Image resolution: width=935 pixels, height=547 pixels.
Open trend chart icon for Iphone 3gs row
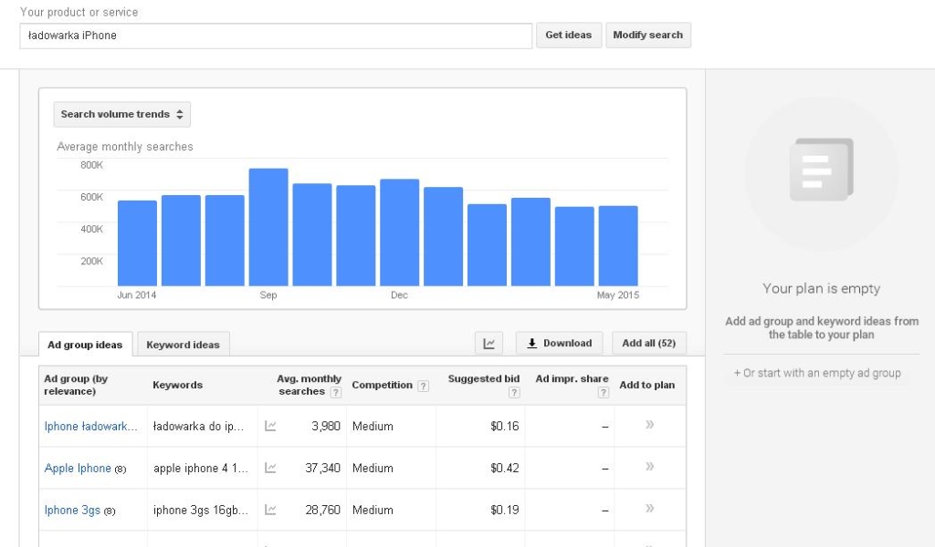click(270, 510)
